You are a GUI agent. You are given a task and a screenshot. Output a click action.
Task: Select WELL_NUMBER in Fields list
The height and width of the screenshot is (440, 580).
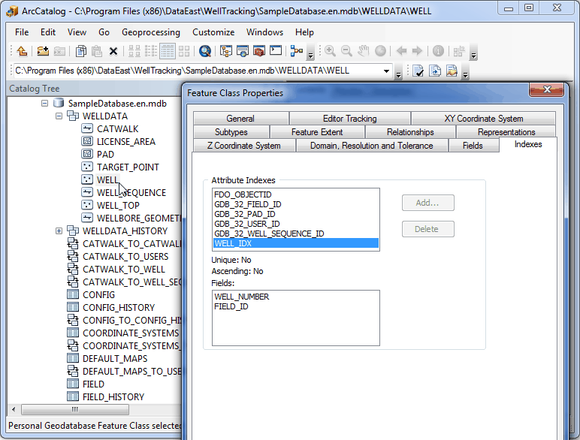pyautogui.click(x=242, y=297)
